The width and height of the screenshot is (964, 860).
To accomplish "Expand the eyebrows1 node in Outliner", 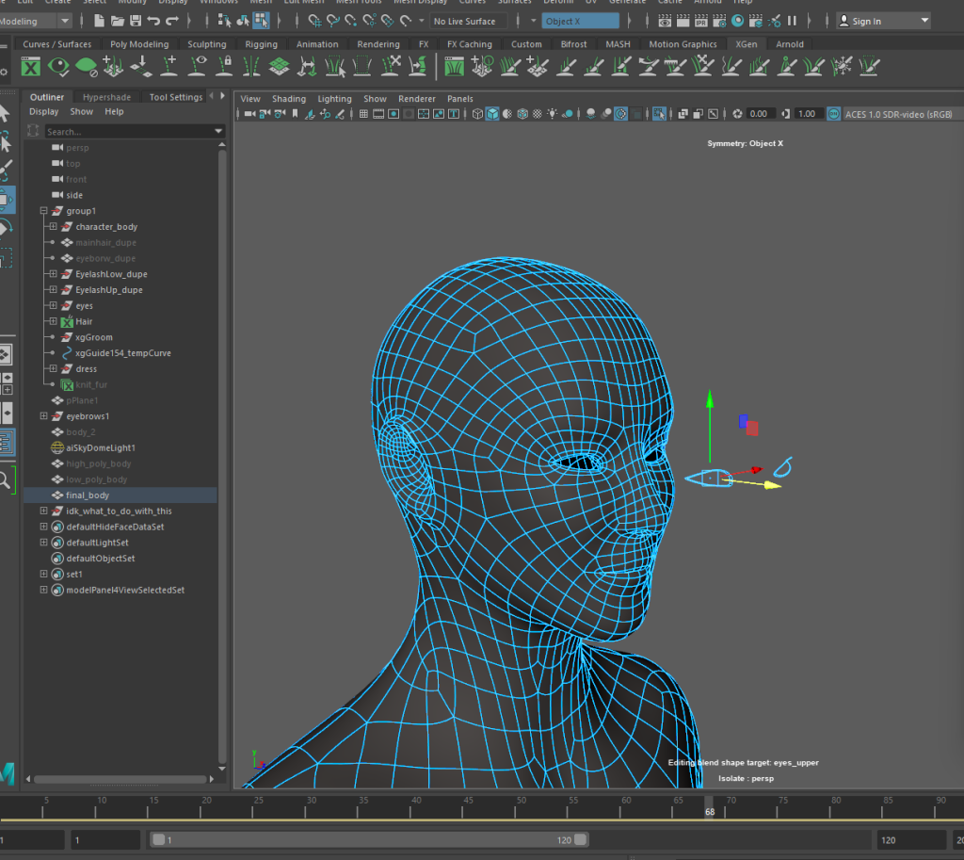I will click(43, 416).
